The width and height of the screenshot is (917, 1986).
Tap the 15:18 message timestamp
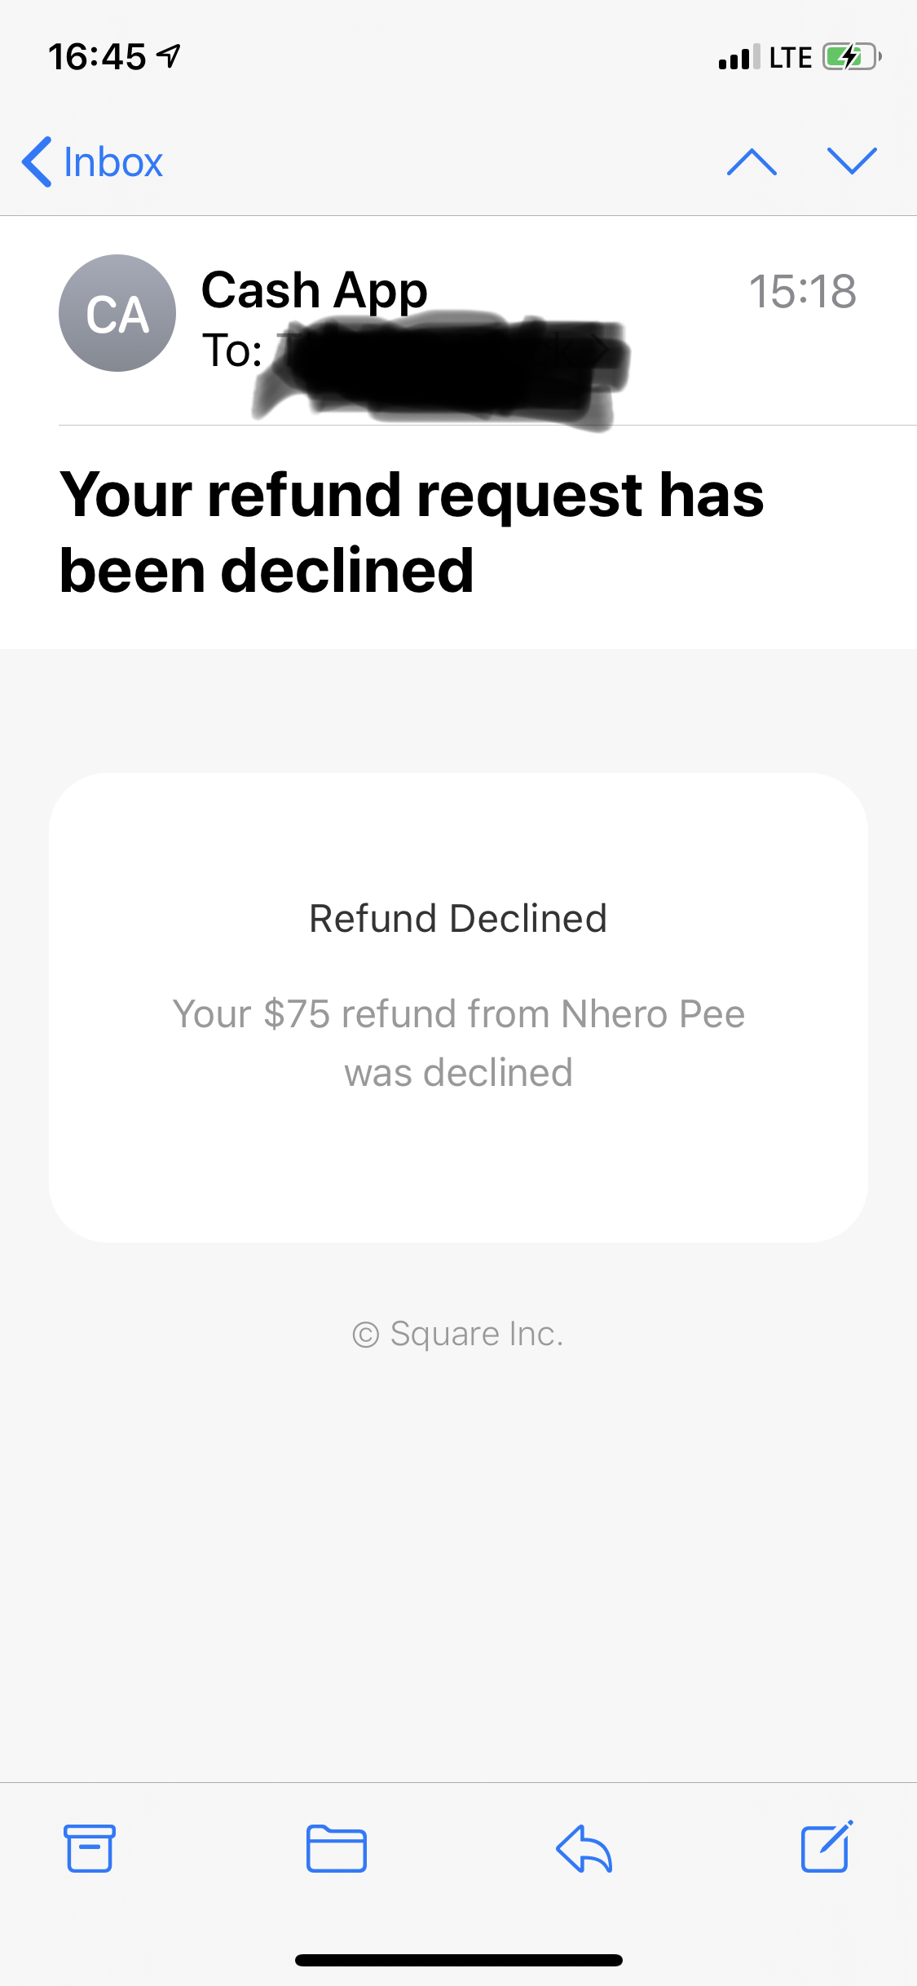[x=803, y=291]
